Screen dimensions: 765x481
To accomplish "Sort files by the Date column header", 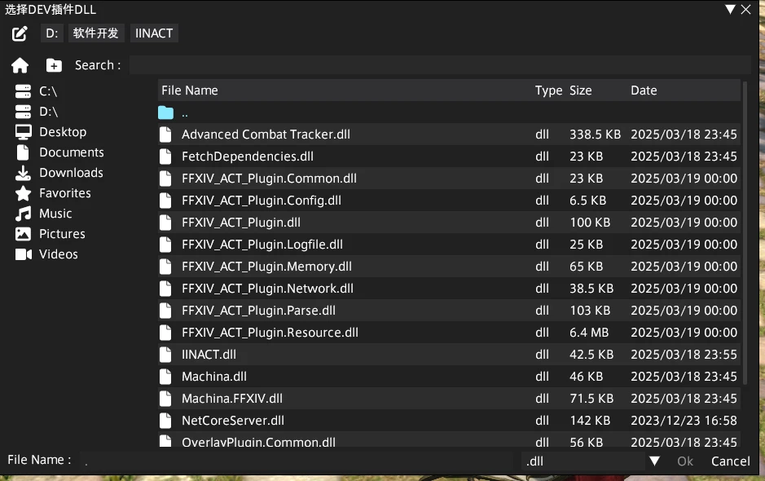I will [644, 90].
